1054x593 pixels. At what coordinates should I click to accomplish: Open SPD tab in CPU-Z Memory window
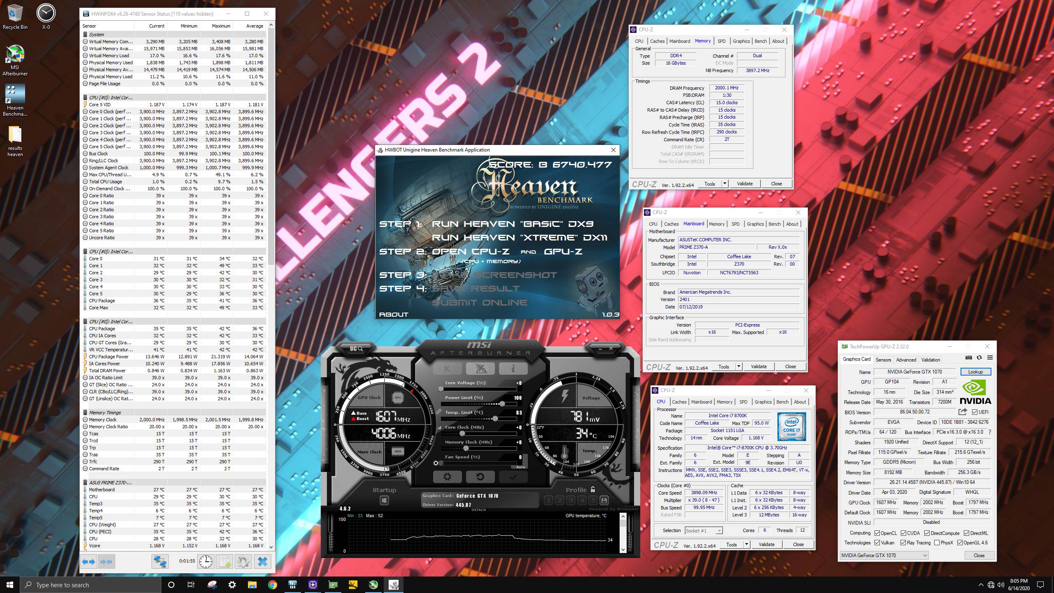(721, 41)
